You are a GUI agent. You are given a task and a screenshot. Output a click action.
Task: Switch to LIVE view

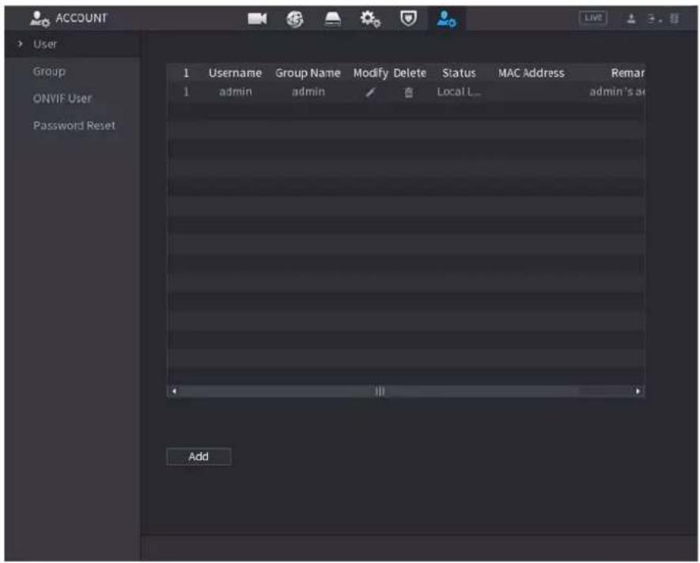point(593,18)
